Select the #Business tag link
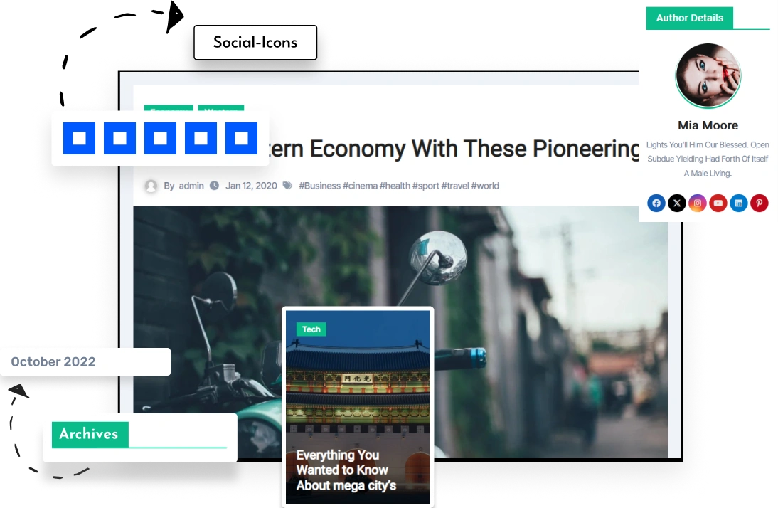The height and width of the screenshot is (508, 778). 319,186
